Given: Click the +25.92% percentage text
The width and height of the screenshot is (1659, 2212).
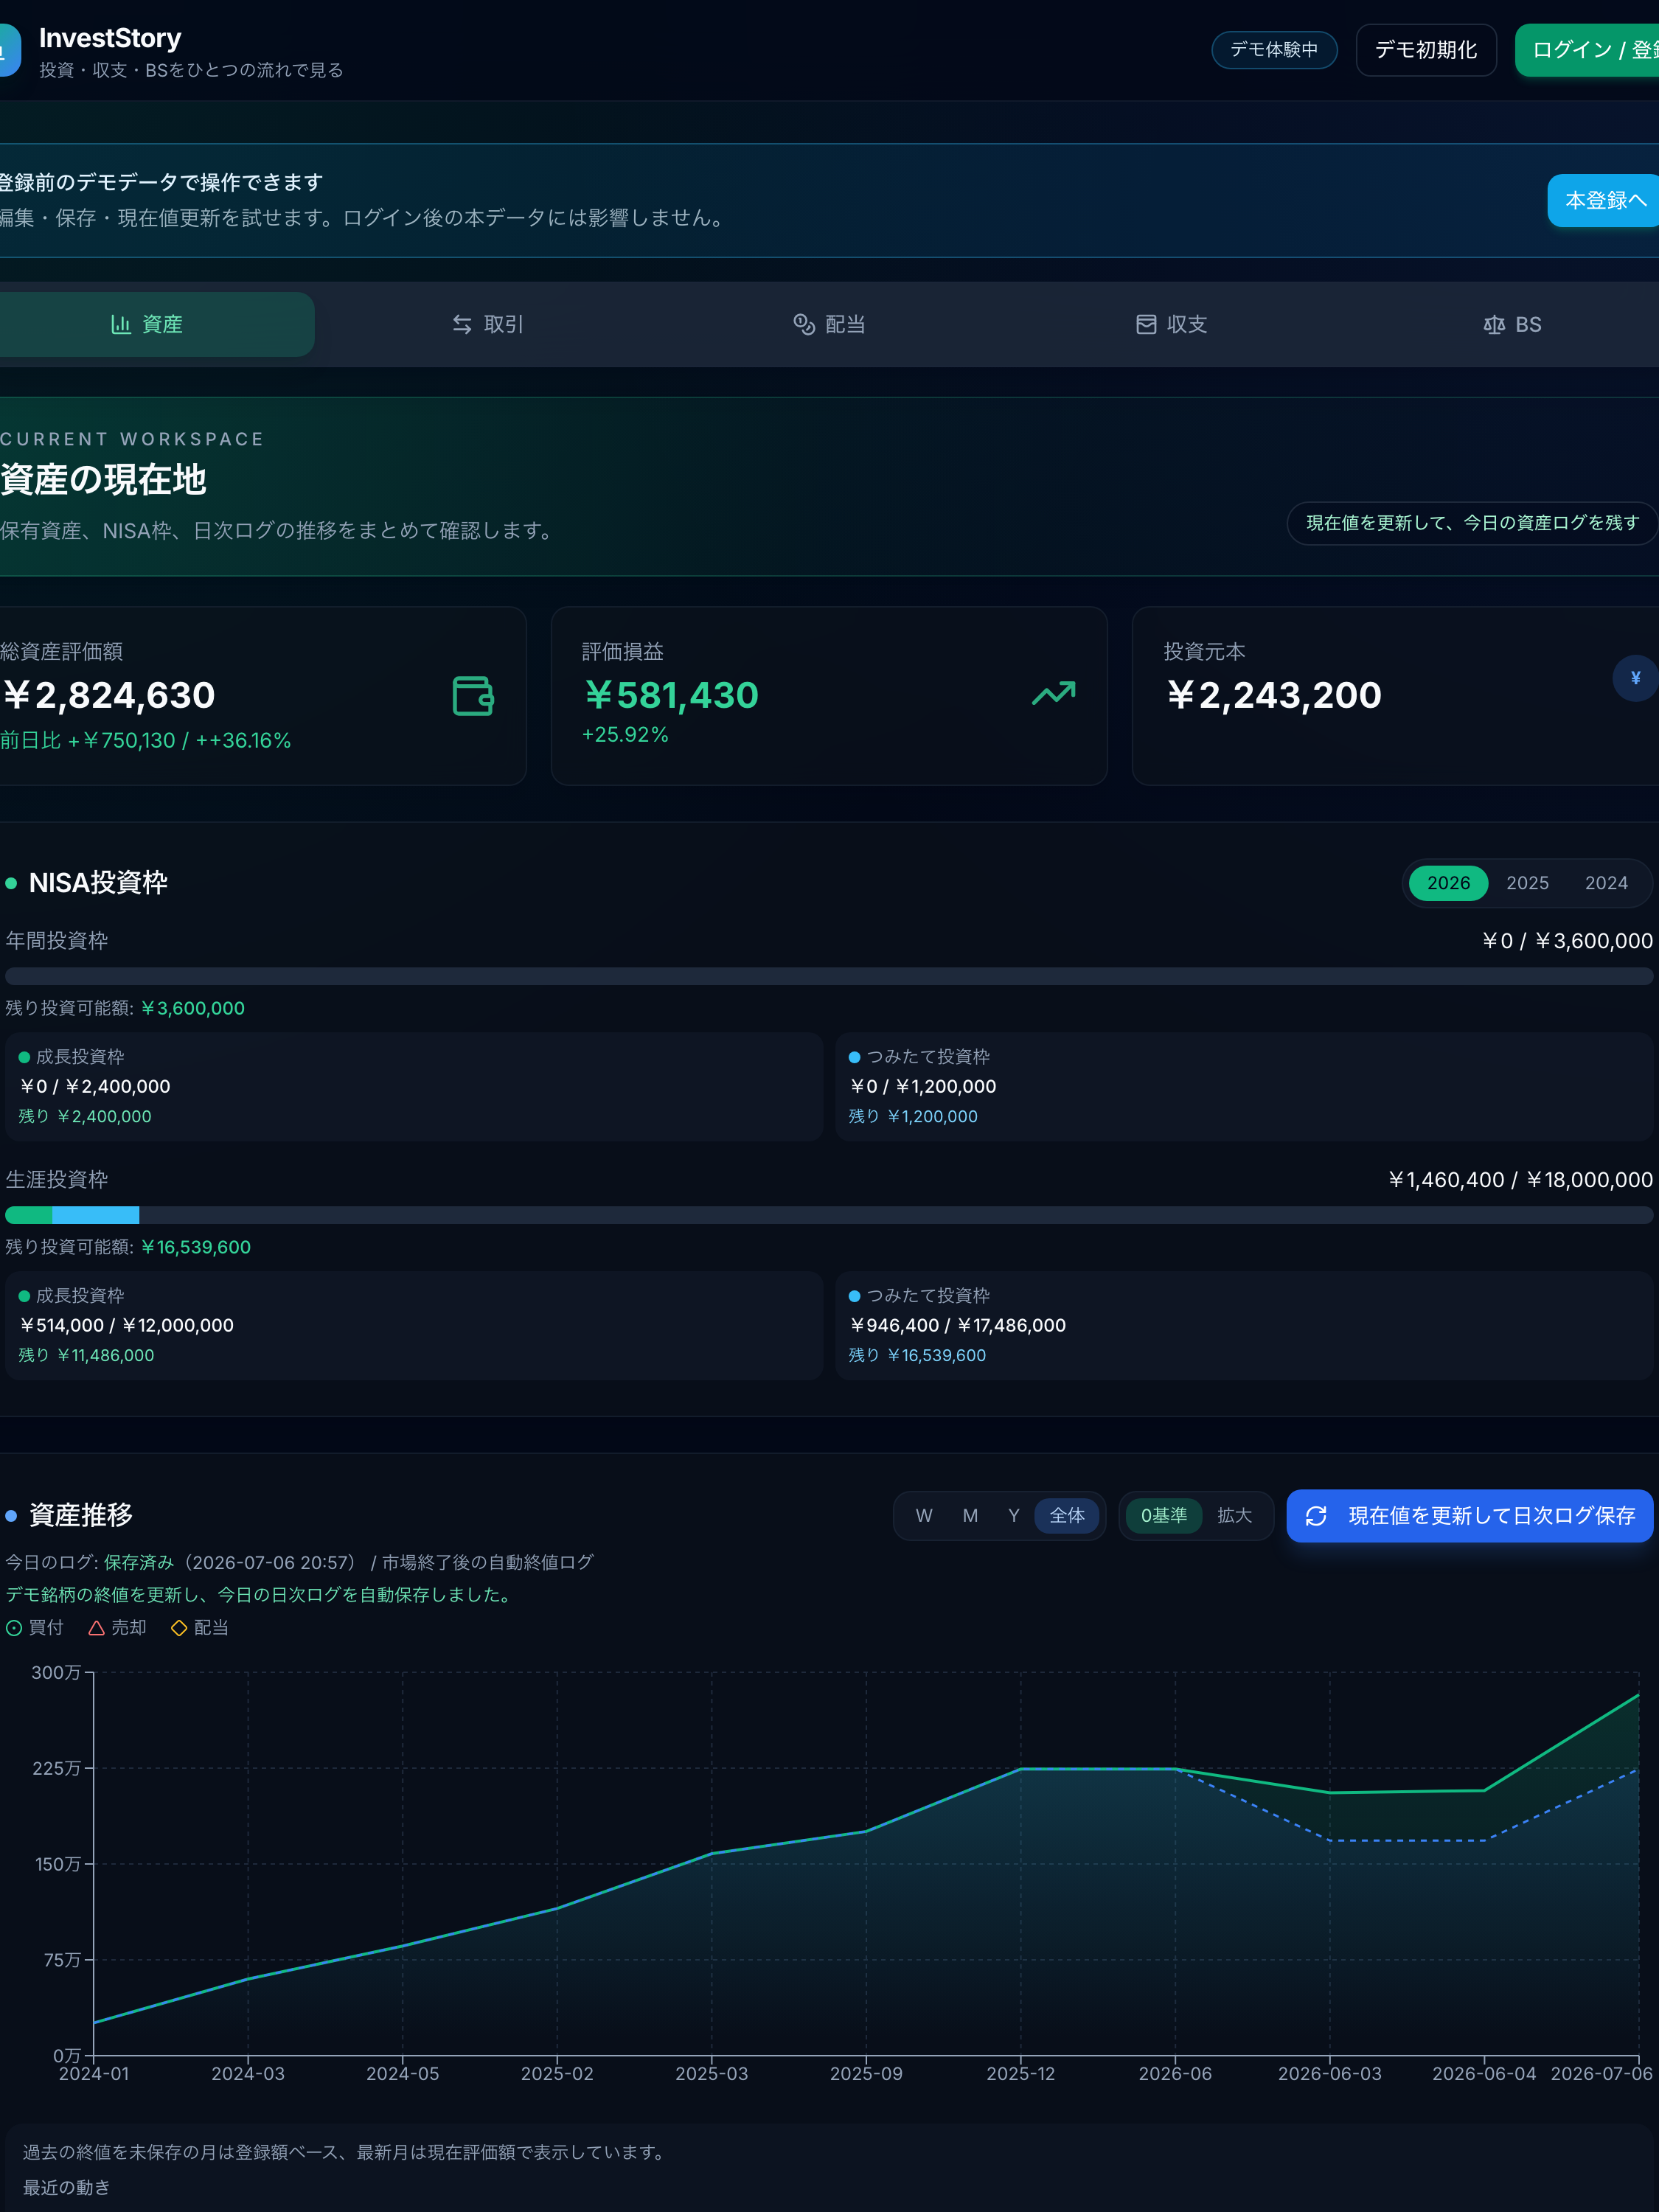Looking at the screenshot, I should coord(625,735).
